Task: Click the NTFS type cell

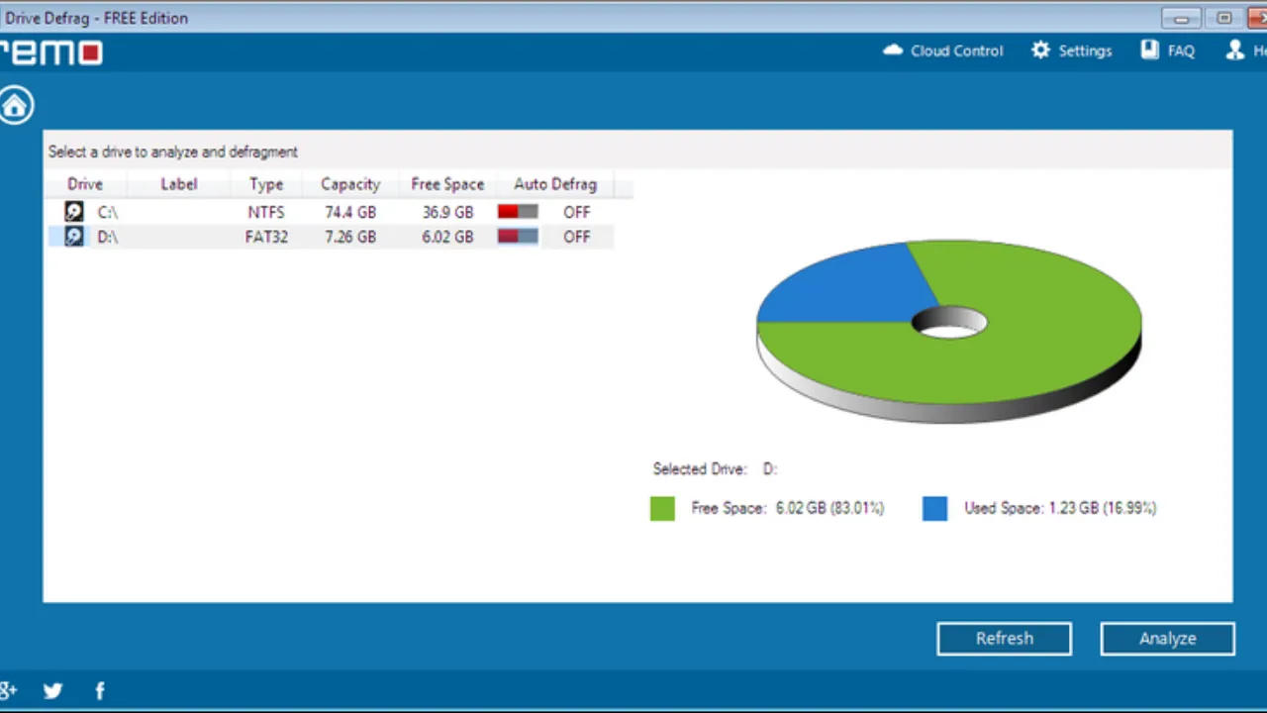Action: click(x=266, y=212)
